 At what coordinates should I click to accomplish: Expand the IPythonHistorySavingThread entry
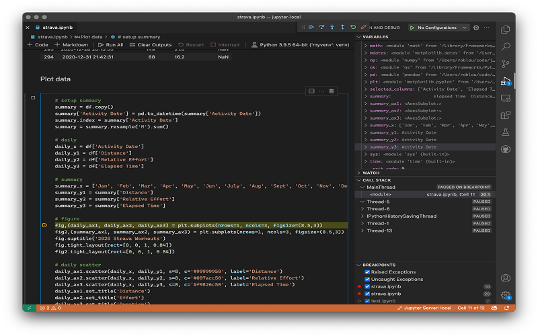[362, 216]
